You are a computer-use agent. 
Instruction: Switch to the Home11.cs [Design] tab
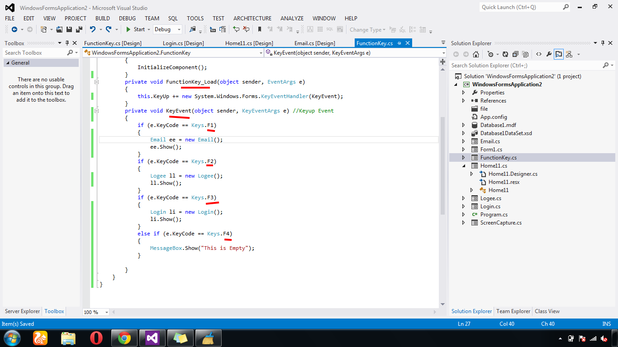click(x=249, y=43)
